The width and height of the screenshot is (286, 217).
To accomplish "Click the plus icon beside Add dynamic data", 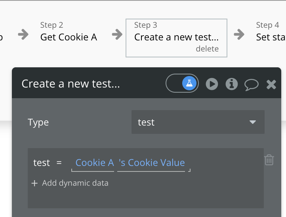I will pyautogui.click(x=34, y=183).
